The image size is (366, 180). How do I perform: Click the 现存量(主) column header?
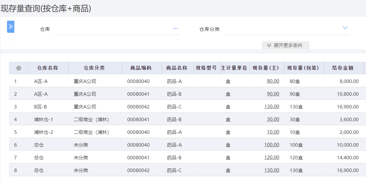click(x=266, y=68)
